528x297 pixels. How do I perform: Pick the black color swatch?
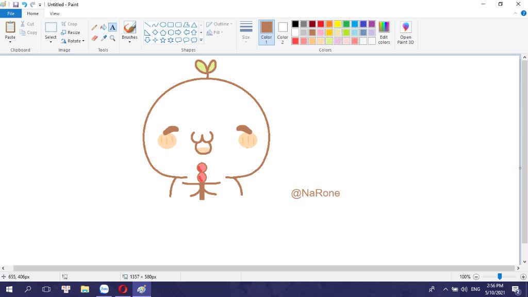pyautogui.click(x=295, y=24)
